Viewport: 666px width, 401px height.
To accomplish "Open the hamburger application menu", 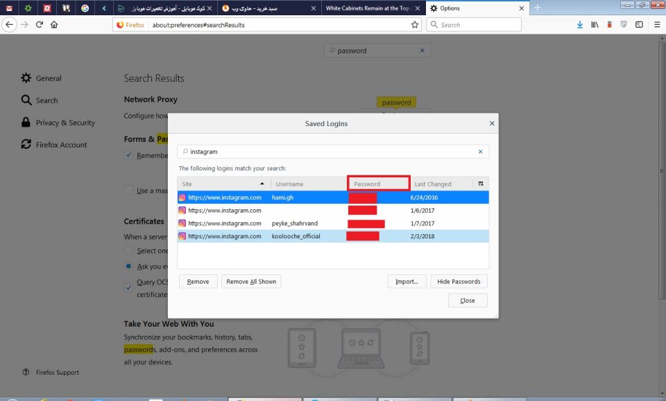I will [656, 24].
